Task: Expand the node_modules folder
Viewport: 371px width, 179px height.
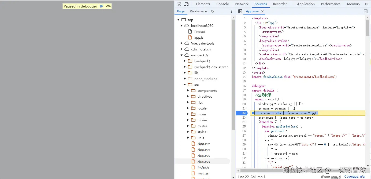Action: (185, 79)
